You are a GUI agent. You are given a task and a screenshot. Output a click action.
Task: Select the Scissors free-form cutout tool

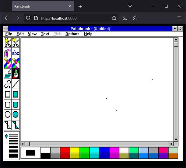[8, 43]
